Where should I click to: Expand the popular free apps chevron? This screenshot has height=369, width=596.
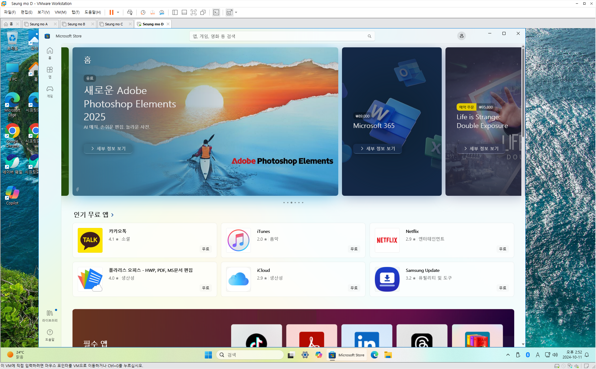click(112, 215)
